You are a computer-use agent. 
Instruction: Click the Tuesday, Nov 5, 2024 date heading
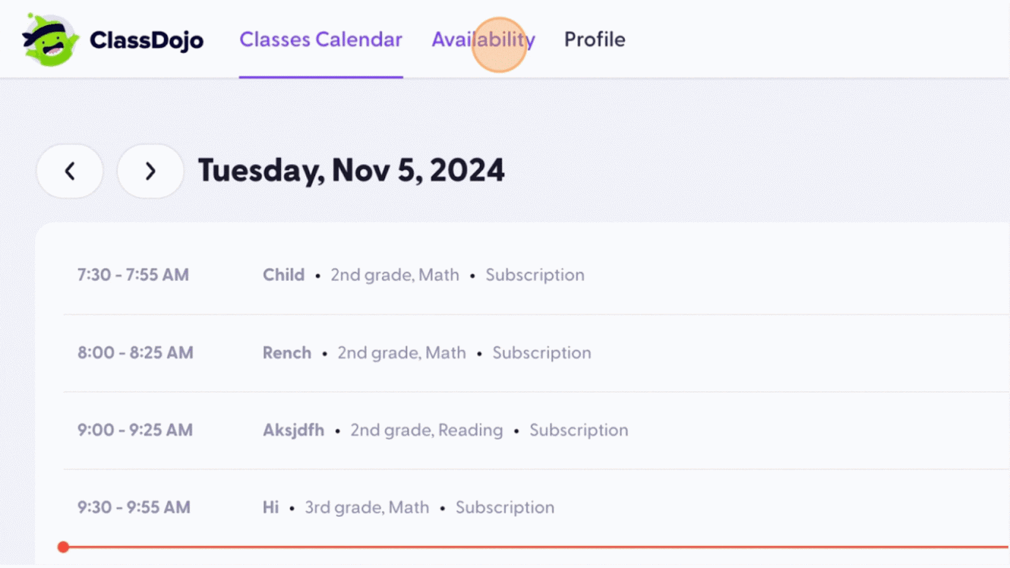coord(352,170)
